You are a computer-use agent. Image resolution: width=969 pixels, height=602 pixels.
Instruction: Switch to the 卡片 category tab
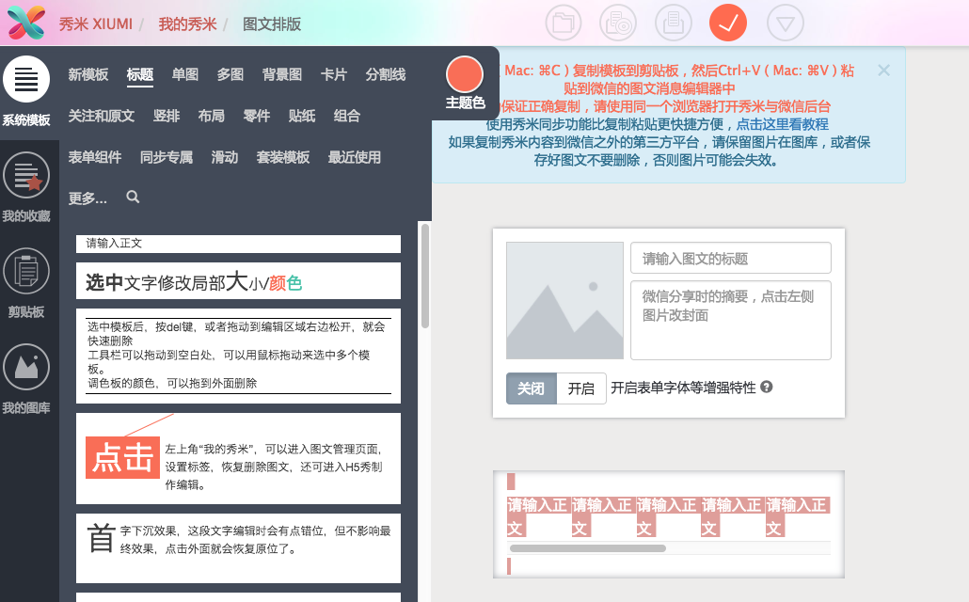[334, 75]
